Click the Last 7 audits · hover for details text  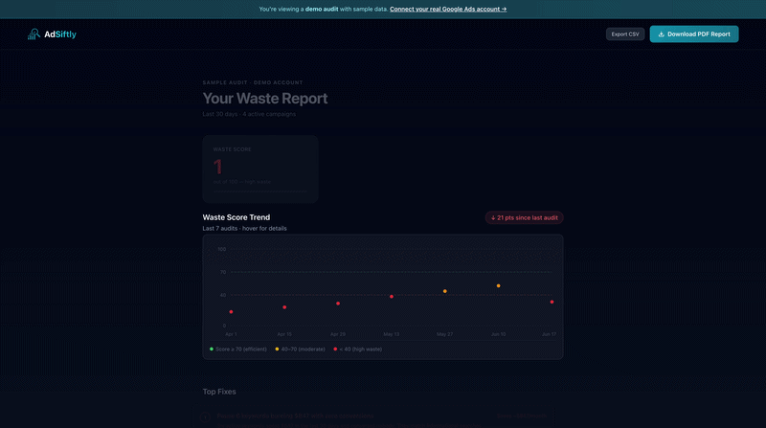pos(244,229)
